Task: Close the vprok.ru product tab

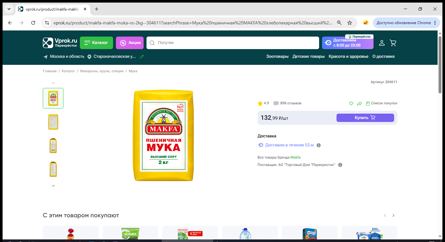Action: pyautogui.click(x=85, y=9)
